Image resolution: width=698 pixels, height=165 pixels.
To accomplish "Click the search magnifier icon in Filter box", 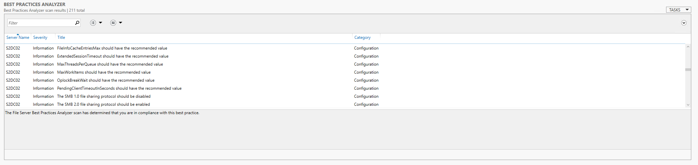I will pyautogui.click(x=77, y=23).
